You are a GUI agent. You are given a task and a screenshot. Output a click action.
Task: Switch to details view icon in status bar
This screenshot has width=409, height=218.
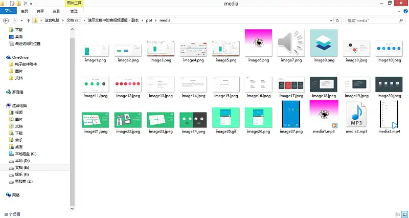398,214
